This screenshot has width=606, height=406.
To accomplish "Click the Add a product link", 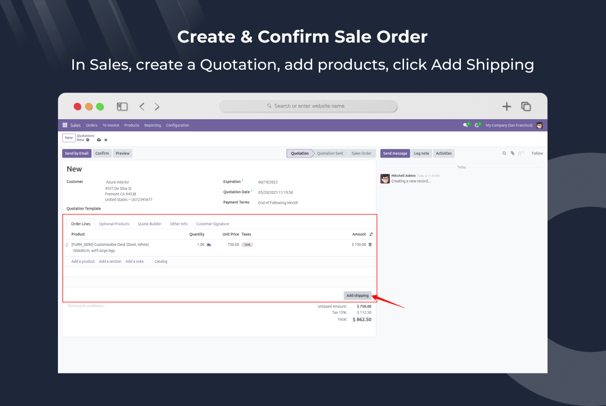I will tap(83, 261).
